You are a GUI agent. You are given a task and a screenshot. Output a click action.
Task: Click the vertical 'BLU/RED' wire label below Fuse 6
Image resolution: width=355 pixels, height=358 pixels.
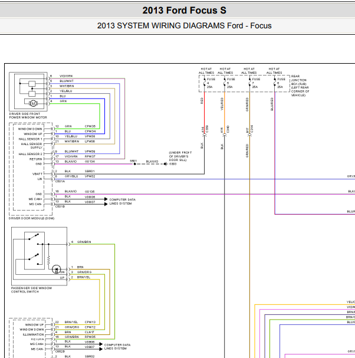point(272,104)
